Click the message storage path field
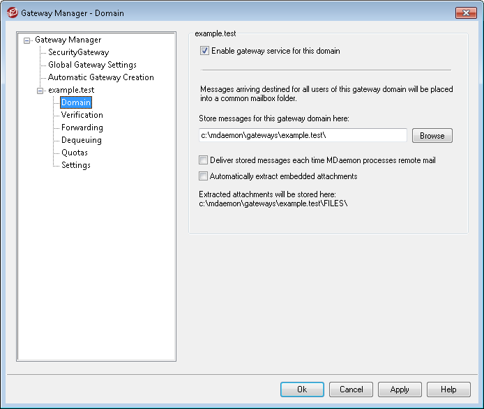This screenshot has width=484, height=409. point(302,135)
